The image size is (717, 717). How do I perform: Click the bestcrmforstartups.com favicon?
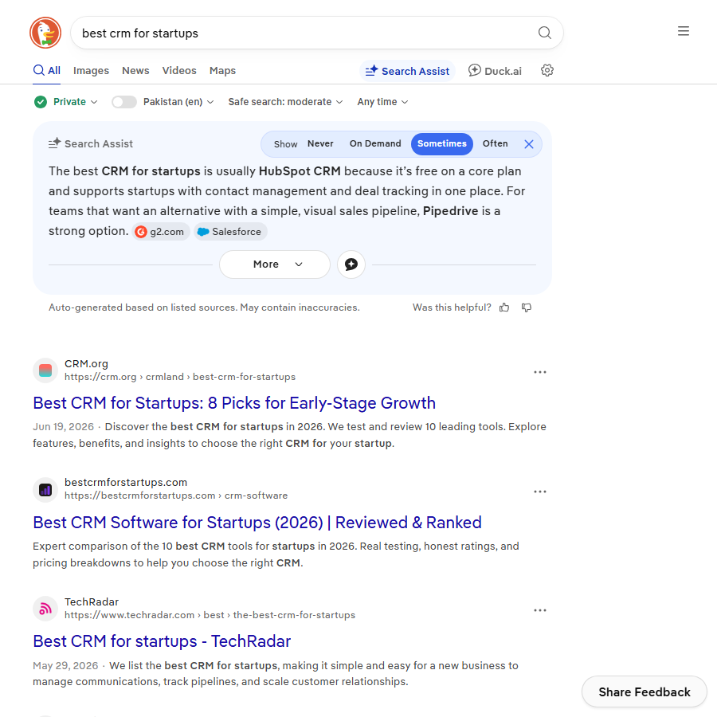45,490
